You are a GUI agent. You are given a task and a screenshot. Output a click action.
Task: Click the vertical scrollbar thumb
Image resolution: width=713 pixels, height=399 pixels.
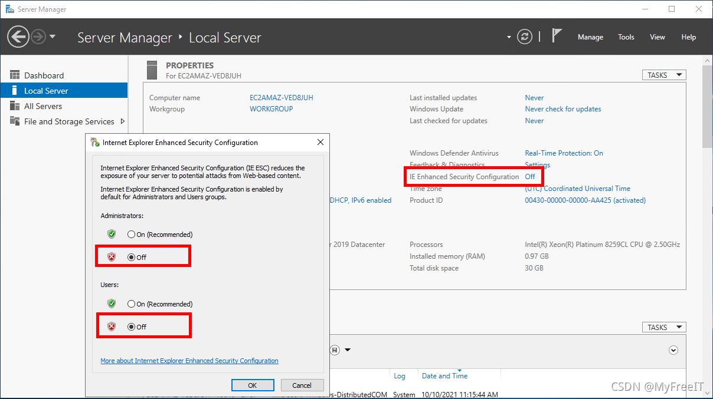(708, 106)
